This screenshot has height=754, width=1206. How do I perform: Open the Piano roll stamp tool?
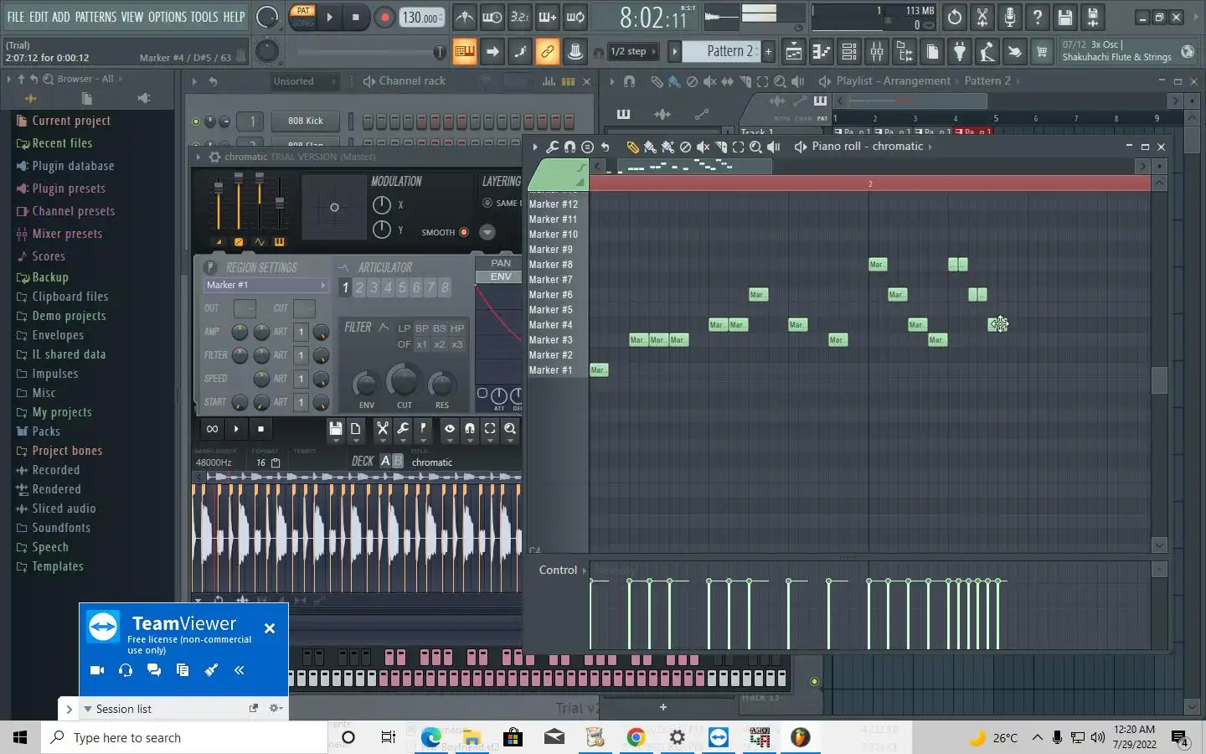click(x=587, y=147)
